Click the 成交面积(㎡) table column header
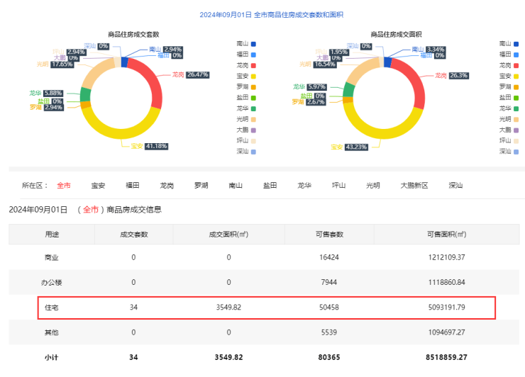Image resolution: width=525 pixels, height=377 pixels. click(228, 235)
